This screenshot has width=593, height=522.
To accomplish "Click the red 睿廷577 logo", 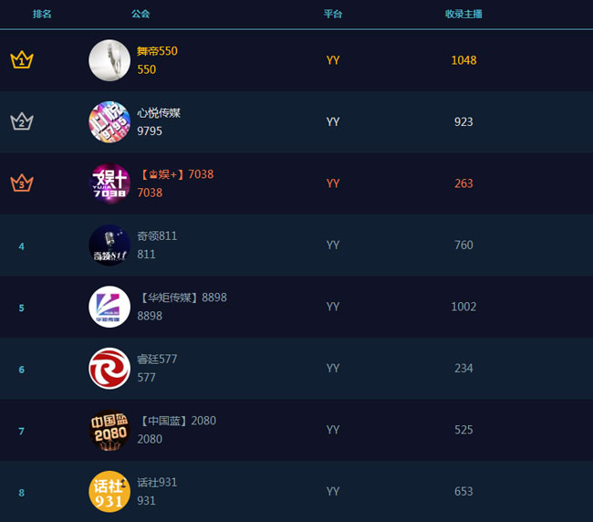I will point(109,369).
